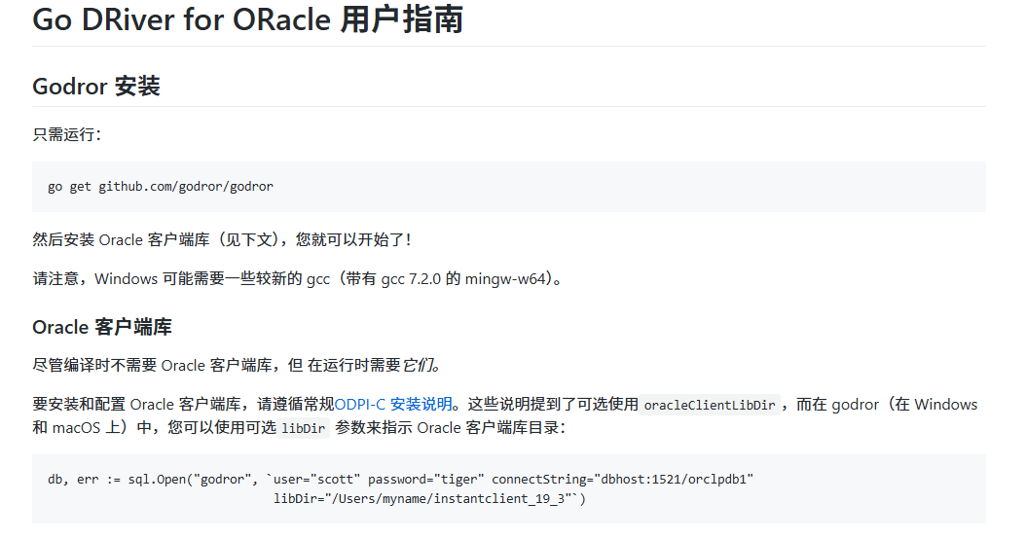The width and height of the screenshot is (1026, 539).
Task: Click the "Godror 安装" section heading
Action: pos(96,87)
